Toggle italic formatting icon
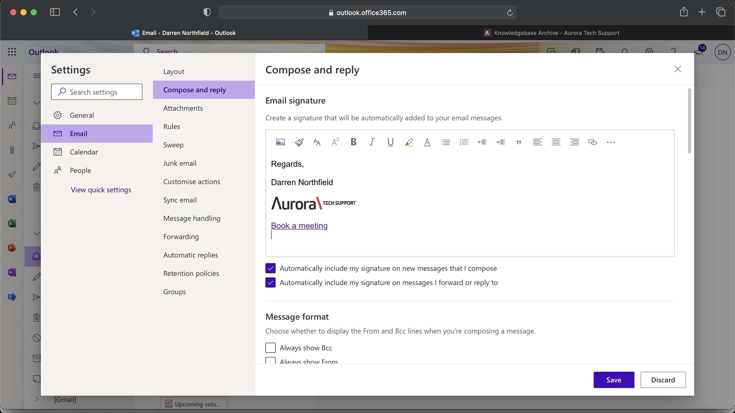Image resolution: width=735 pixels, height=413 pixels. [x=372, y=142]
